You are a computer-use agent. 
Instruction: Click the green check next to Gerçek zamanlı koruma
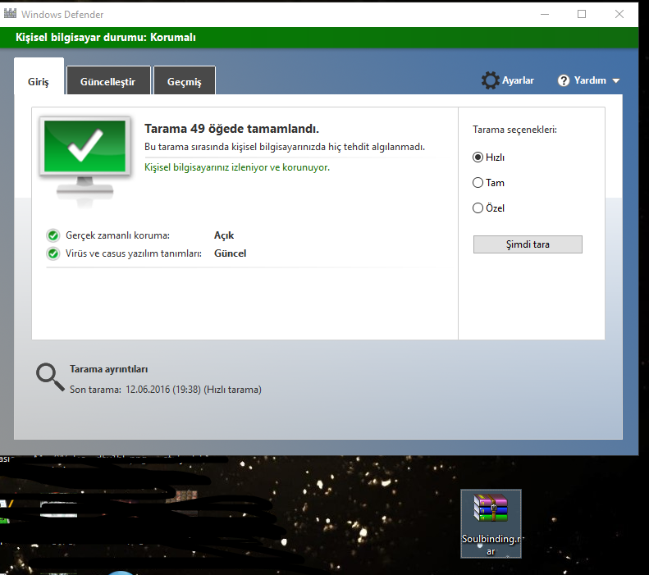click(53, 235)
